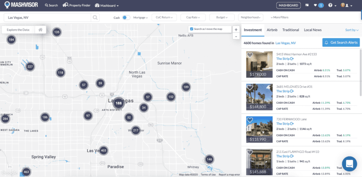The image size is (362, 177).
Task: Click map cluster marker 186
Action: pos(45,118)
